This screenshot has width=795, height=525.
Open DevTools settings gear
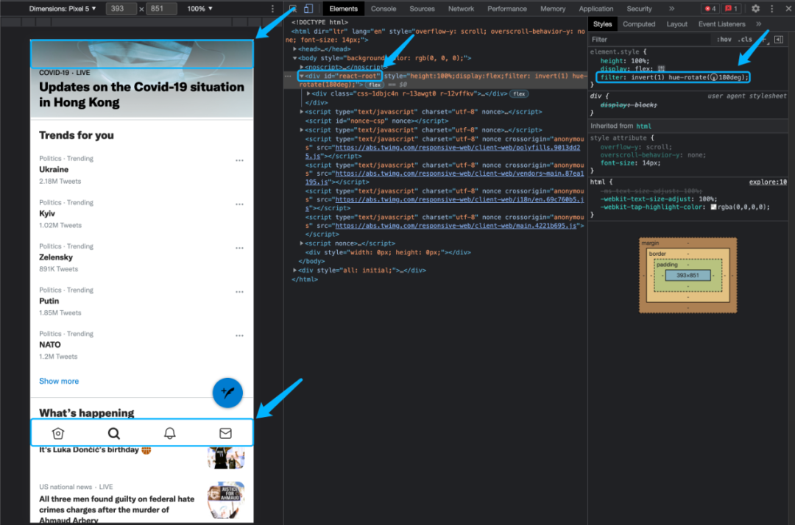(755, 9)
